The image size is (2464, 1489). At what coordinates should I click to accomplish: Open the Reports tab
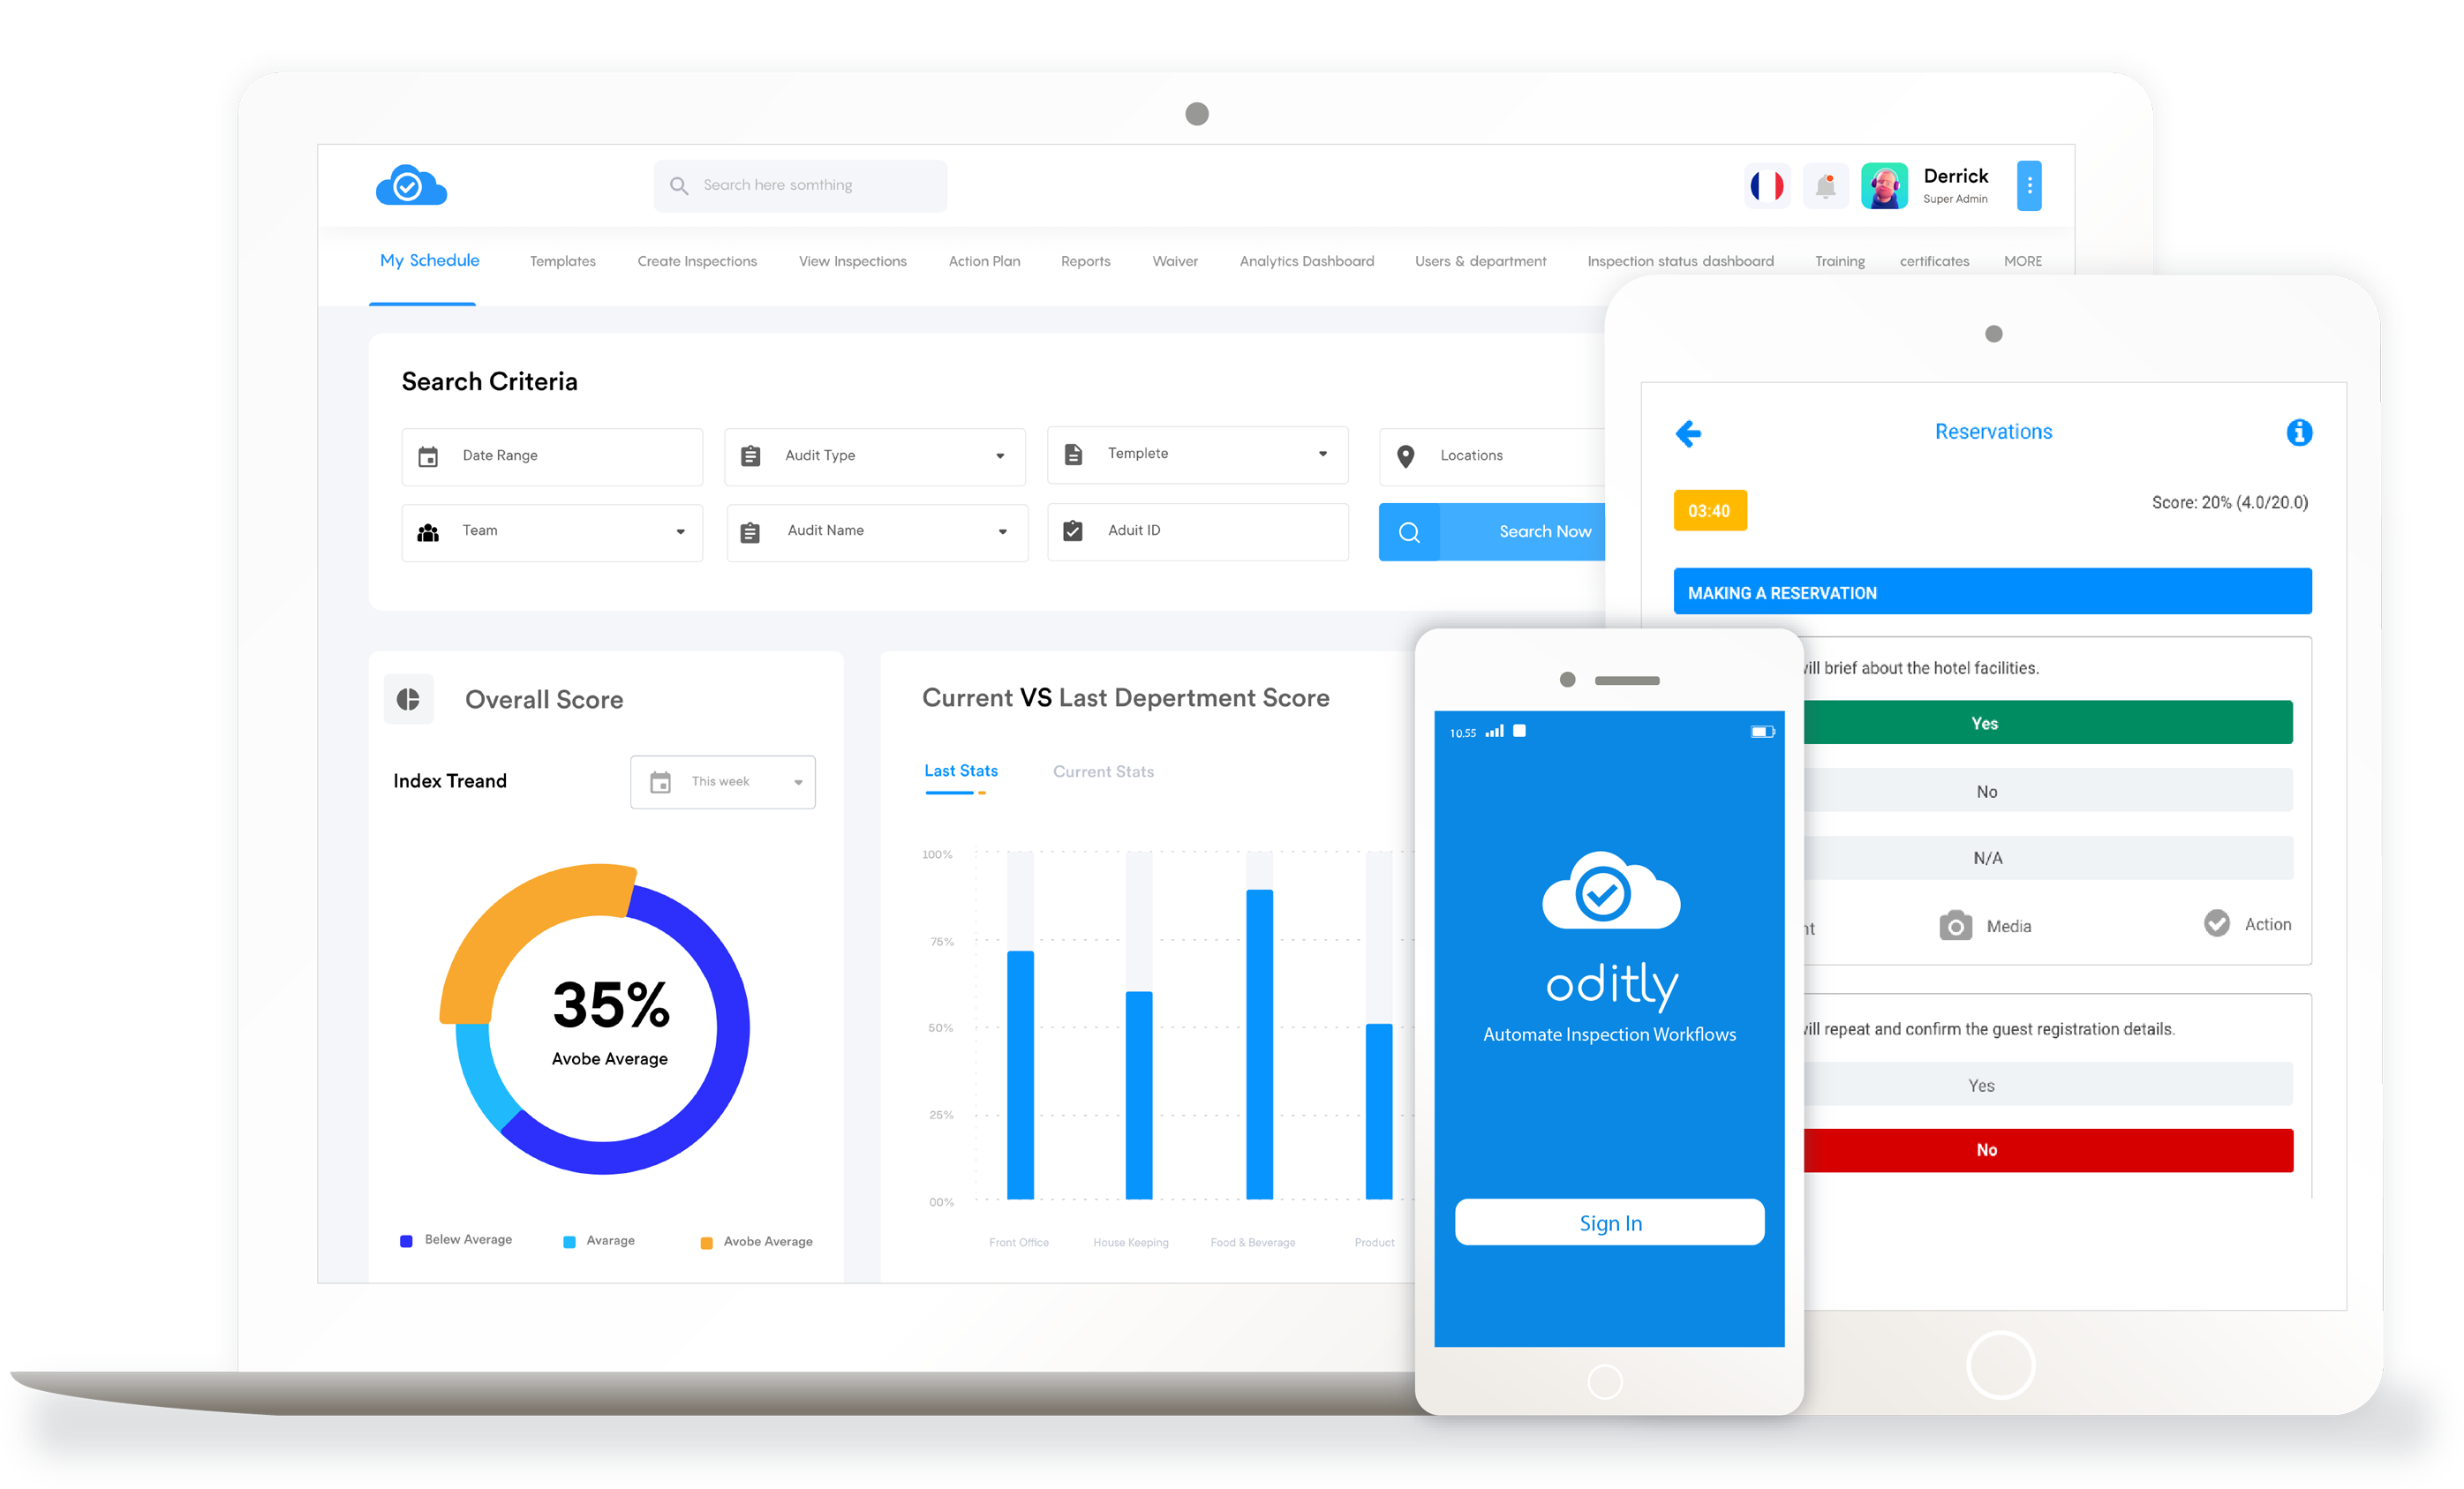[x=1085, y=261]
